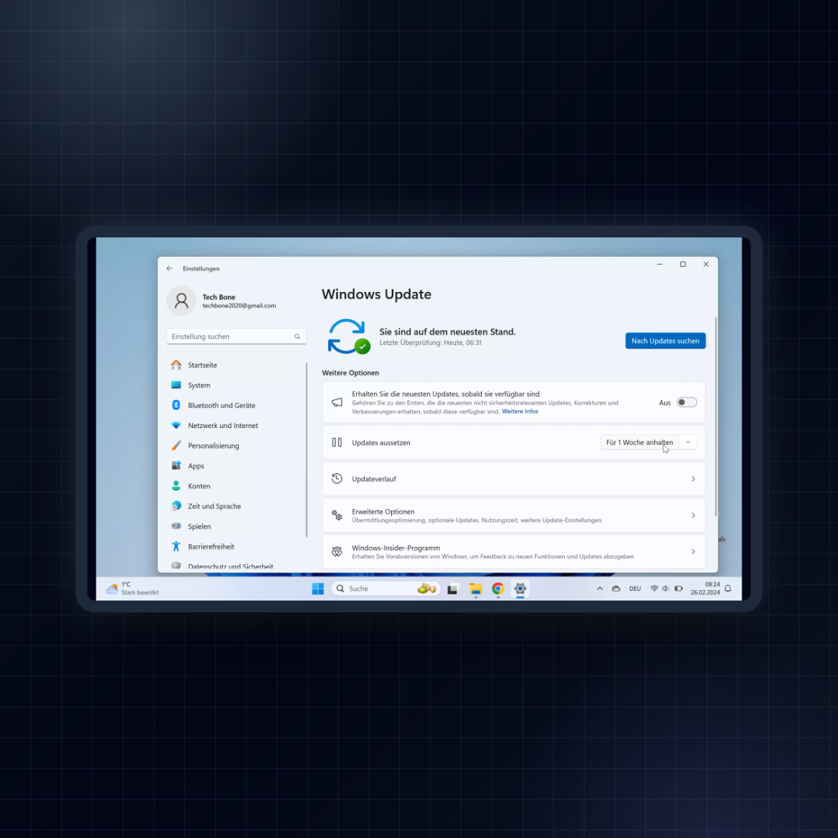
Task: Click the OneDrive cloud tray icon
Action: click(616, 589)
